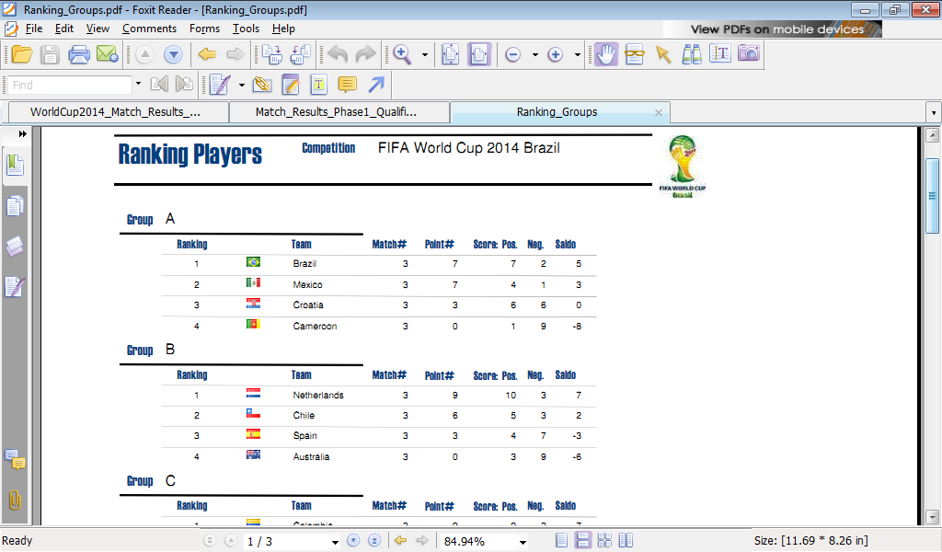Screen dimensions: 942x552
Task: Click the Note comment tool icon
Action: (x=347, y=85)
